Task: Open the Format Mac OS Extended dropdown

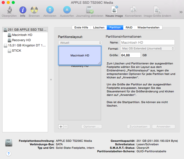Action: point(147,48)
